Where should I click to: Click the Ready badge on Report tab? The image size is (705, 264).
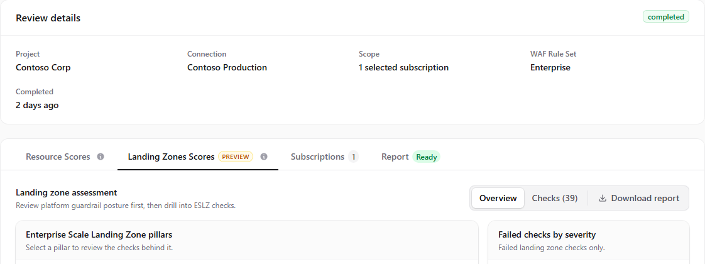pos(426,157)
